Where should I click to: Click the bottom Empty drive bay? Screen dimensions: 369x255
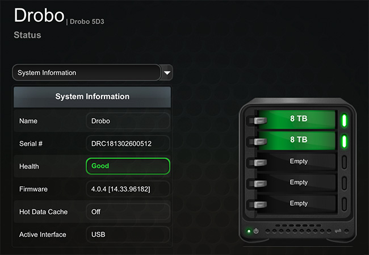coord(296,203)
